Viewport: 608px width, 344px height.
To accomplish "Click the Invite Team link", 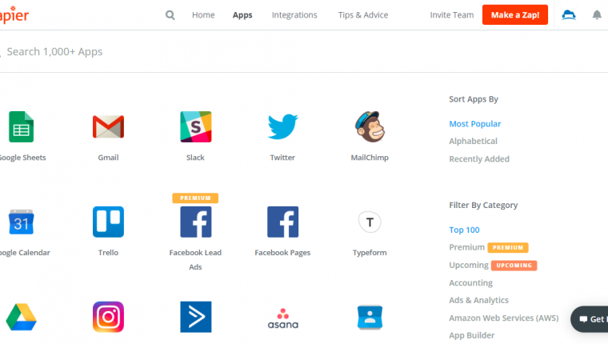I will (452, 15).
